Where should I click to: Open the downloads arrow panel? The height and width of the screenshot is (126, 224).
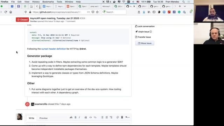click(144, 12)
